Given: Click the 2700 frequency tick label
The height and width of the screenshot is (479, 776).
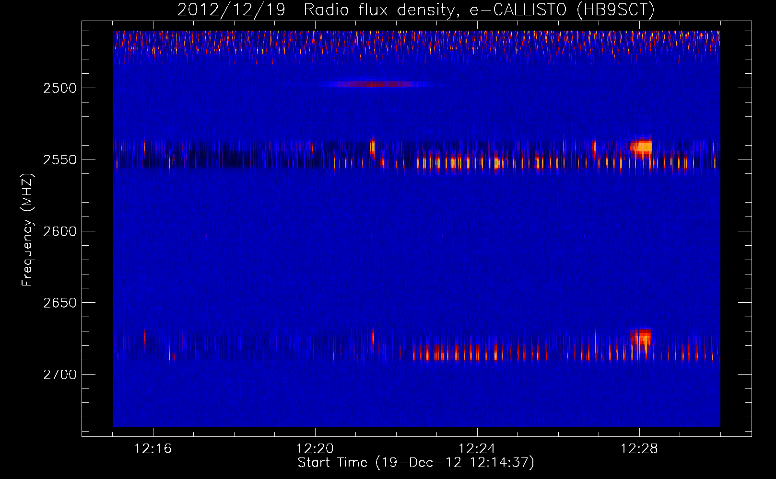Looking at the screenshot, I should (x=60, y=374).
